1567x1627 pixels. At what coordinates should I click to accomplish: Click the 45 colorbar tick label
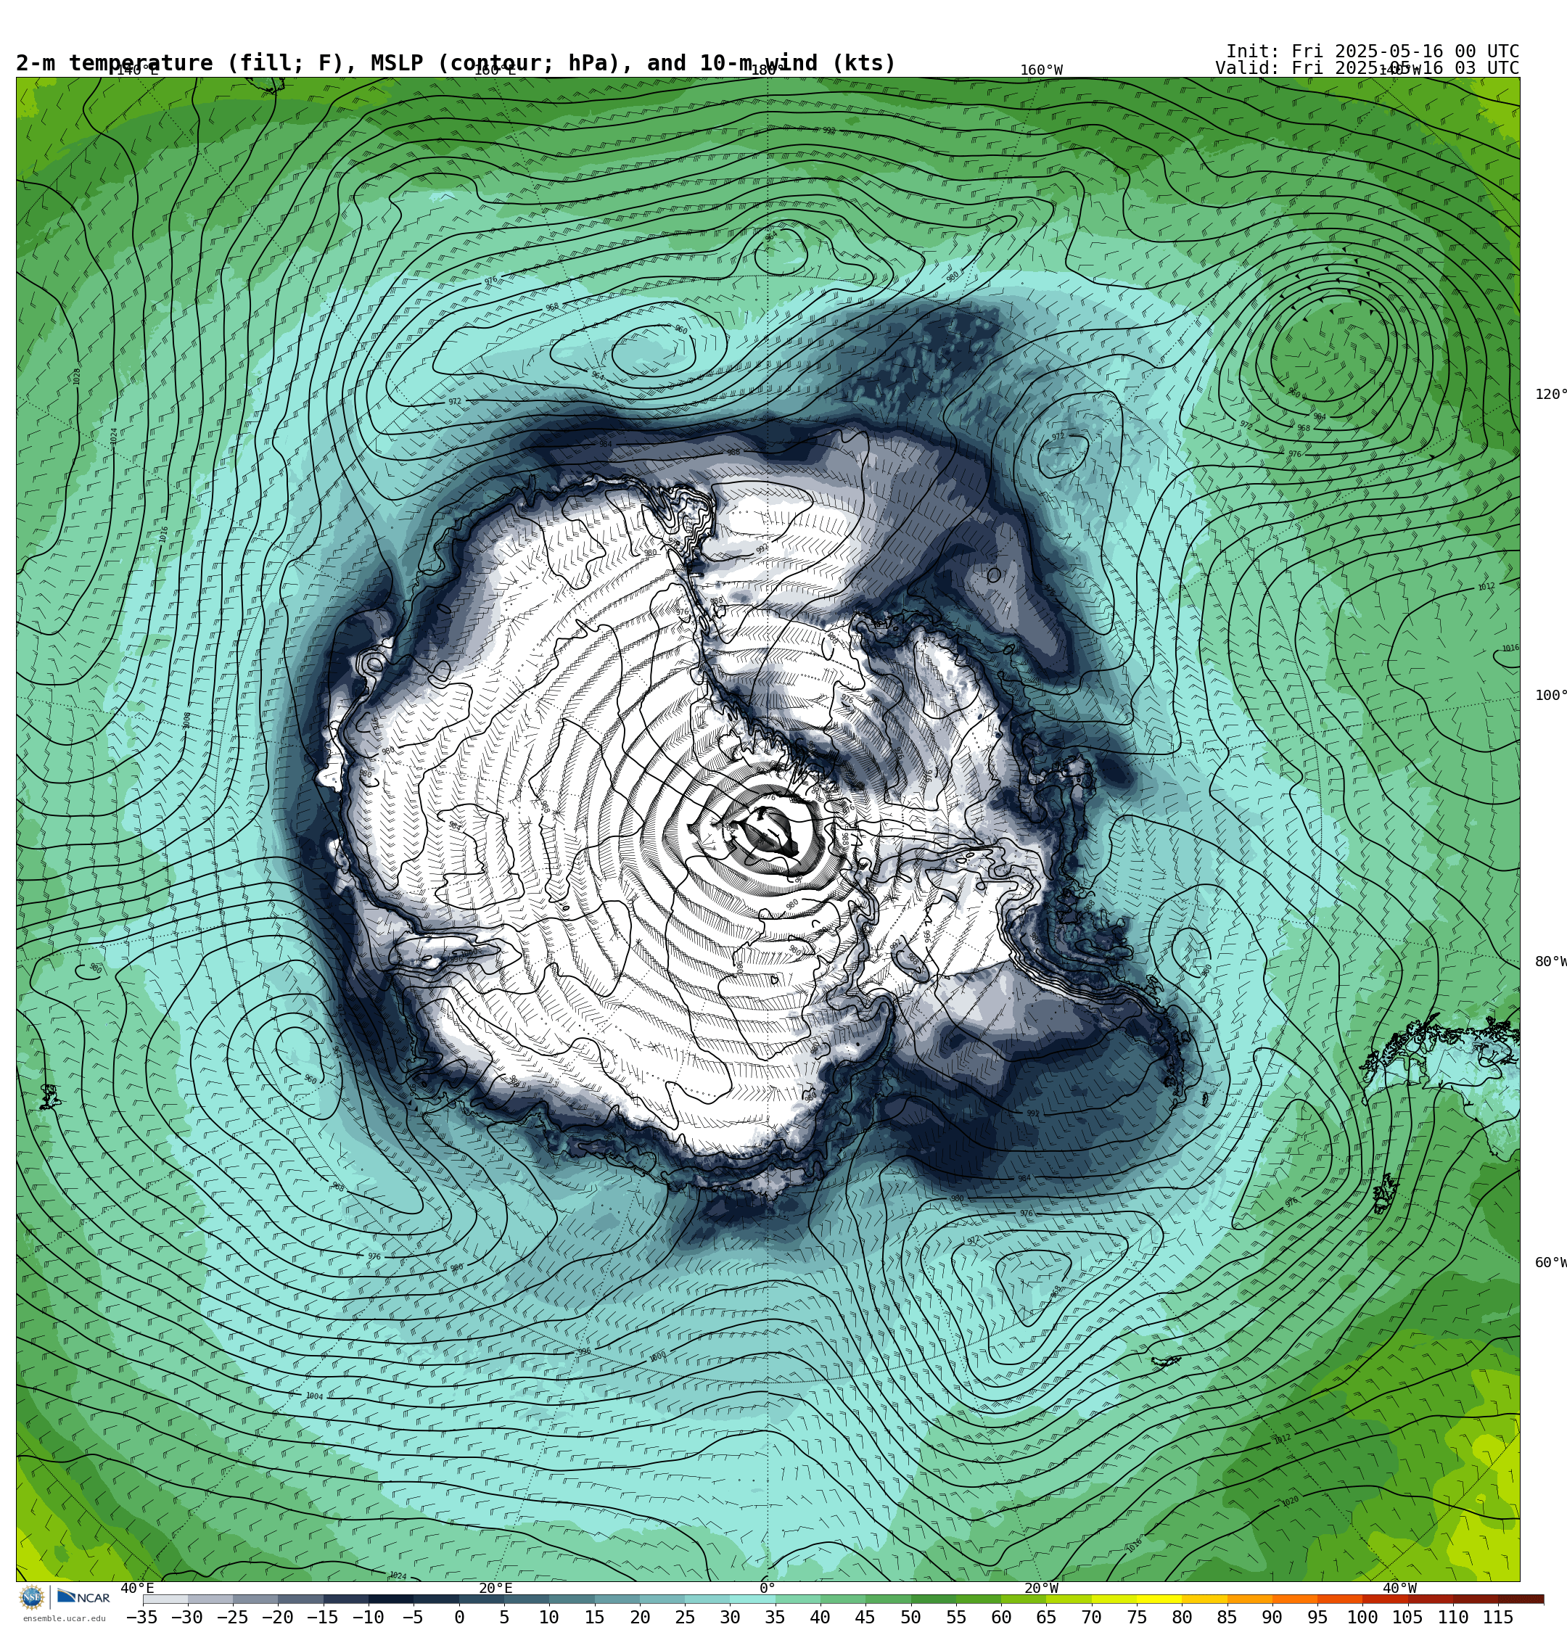865,1617
